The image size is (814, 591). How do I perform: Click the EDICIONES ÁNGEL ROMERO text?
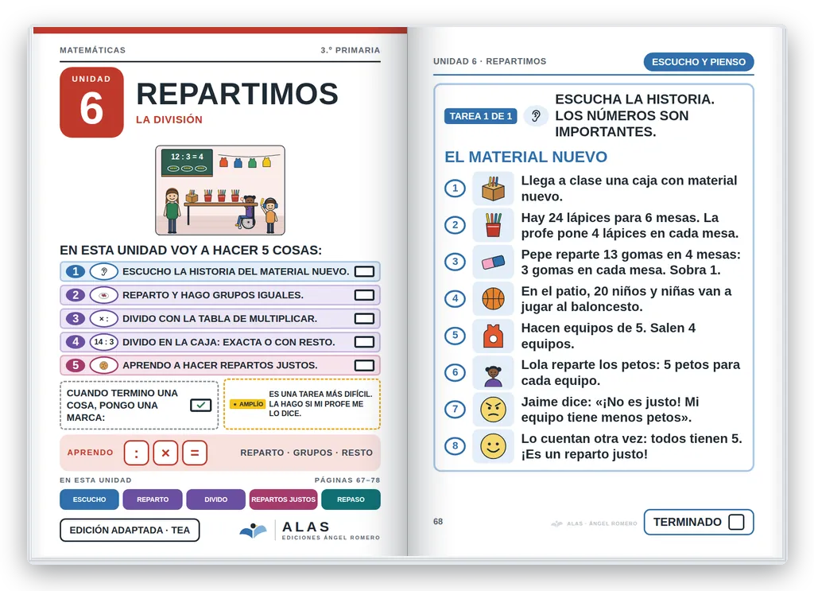(x=331, y=538)
